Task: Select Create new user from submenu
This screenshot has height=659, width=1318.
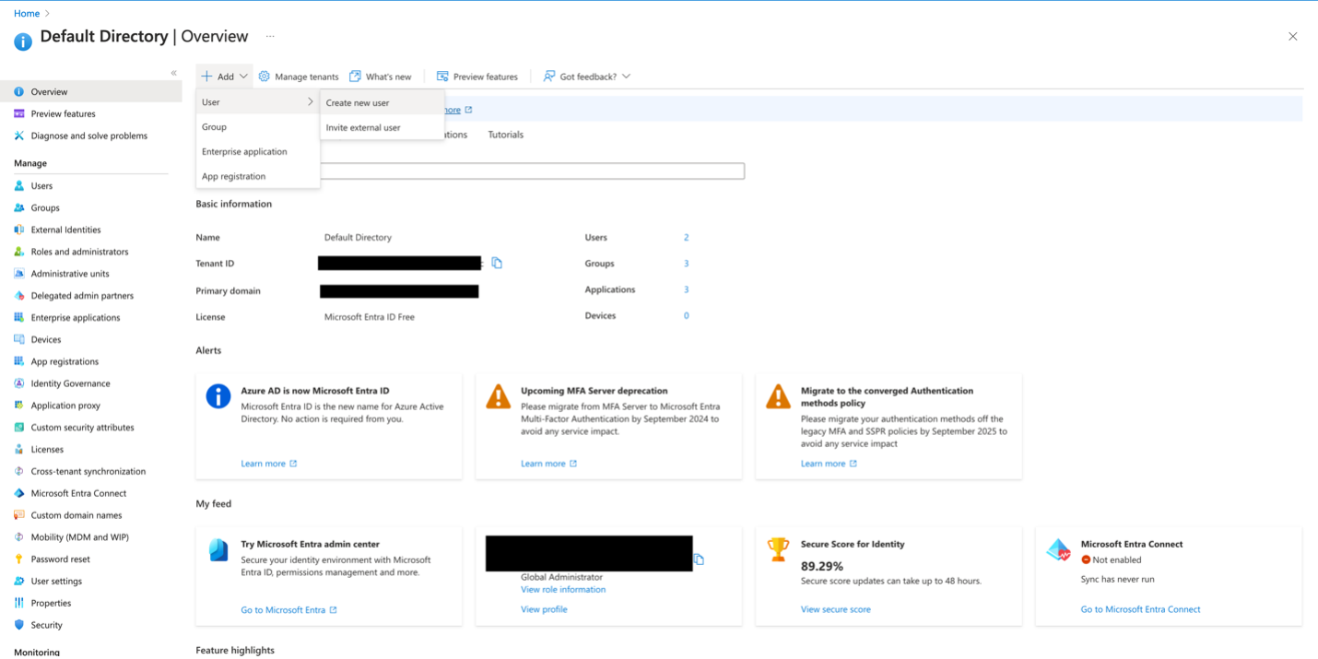Action: pyautogui.click(x=382, y=103)
